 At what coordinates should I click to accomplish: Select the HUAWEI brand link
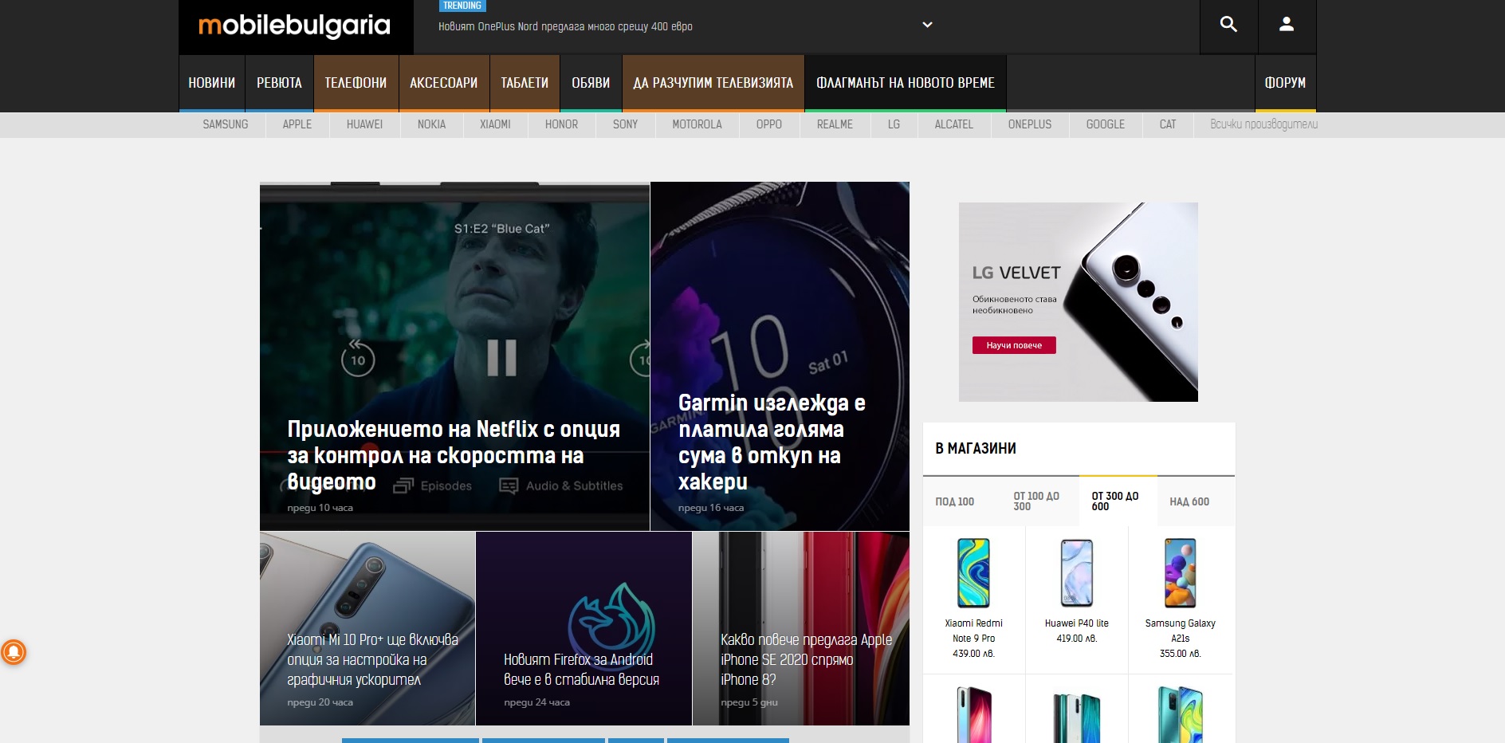pyautogui.click(x=365, y=124)
